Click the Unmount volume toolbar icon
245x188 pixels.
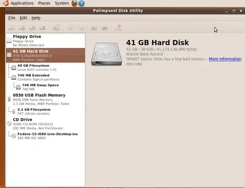click(x=22, y=28)
